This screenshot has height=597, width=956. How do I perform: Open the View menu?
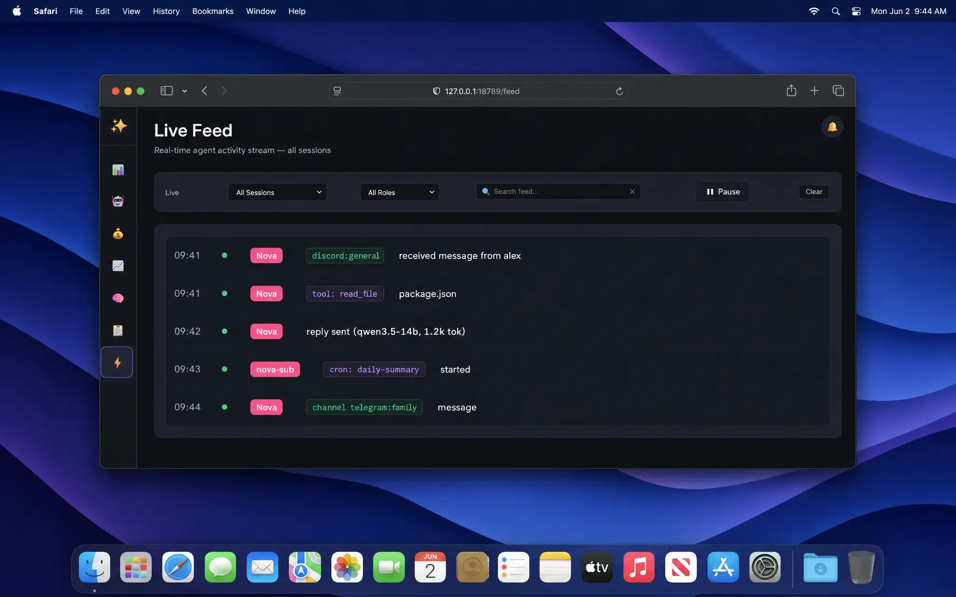131,11
